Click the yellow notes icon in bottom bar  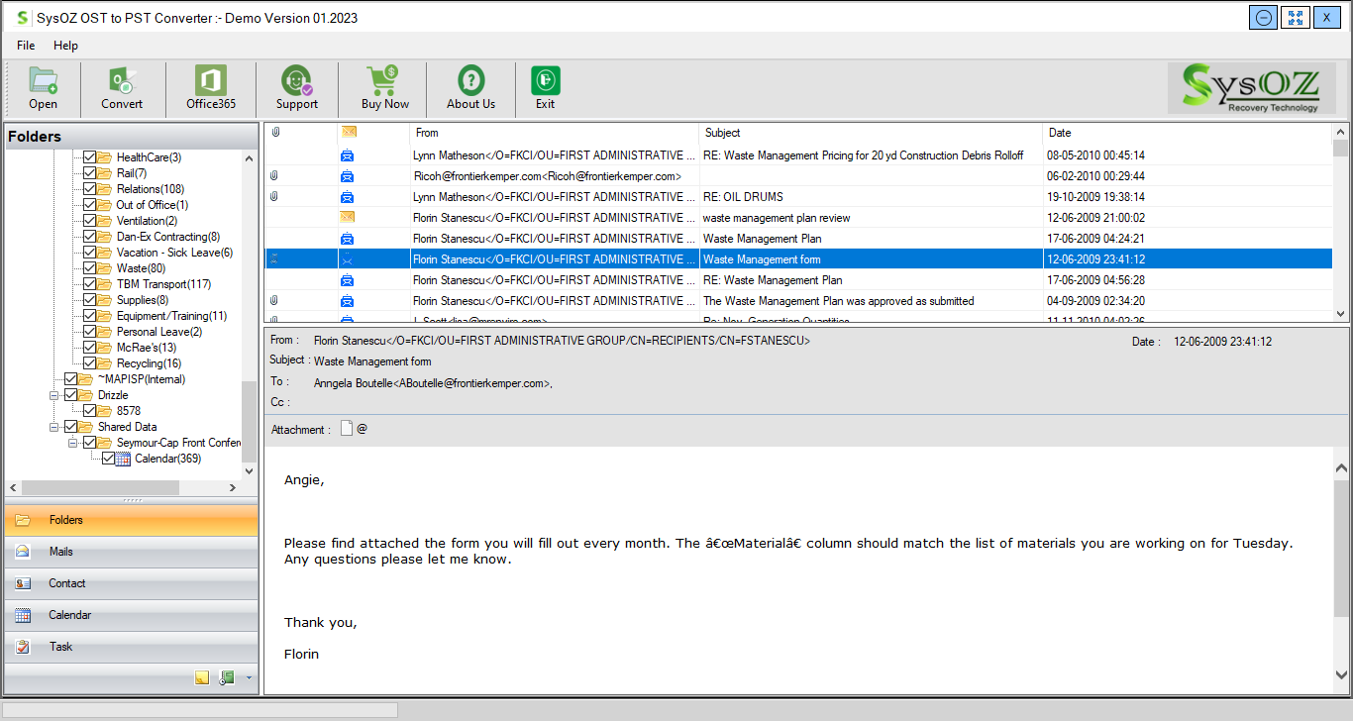click(x=202, y=677)
